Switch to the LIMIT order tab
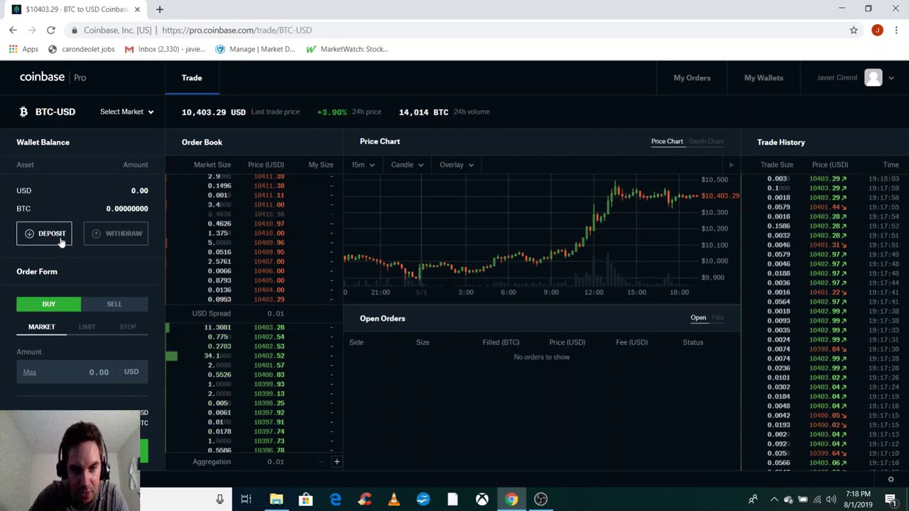The height and width of the screenshot is (511, 909). (x=87, y=326)
